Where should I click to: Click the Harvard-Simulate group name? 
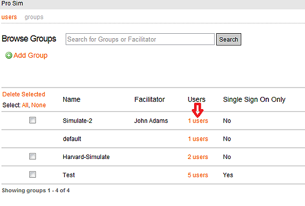(86, 157)
